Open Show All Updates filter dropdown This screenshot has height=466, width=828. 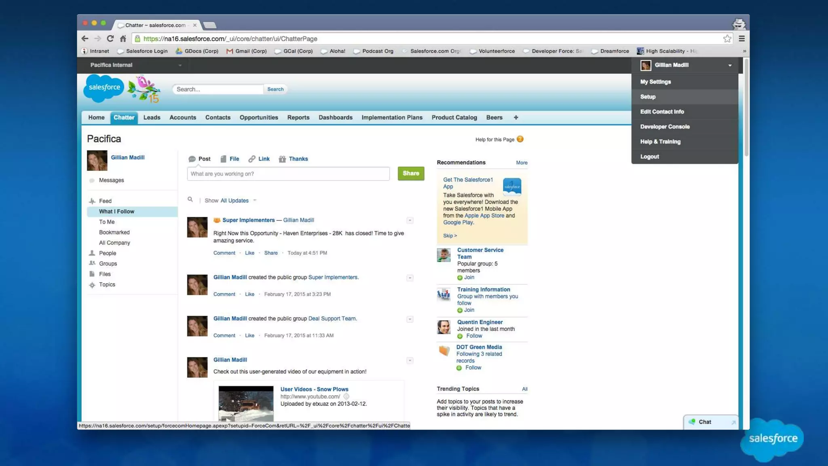click(x=255, y=200)
